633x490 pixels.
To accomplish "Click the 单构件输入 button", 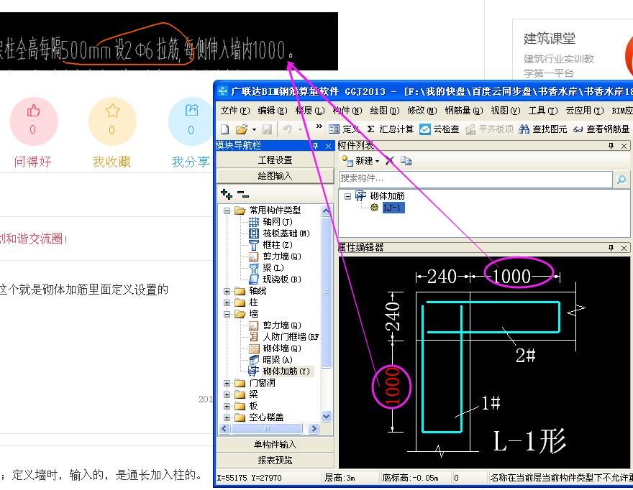I will coord(274,443).
